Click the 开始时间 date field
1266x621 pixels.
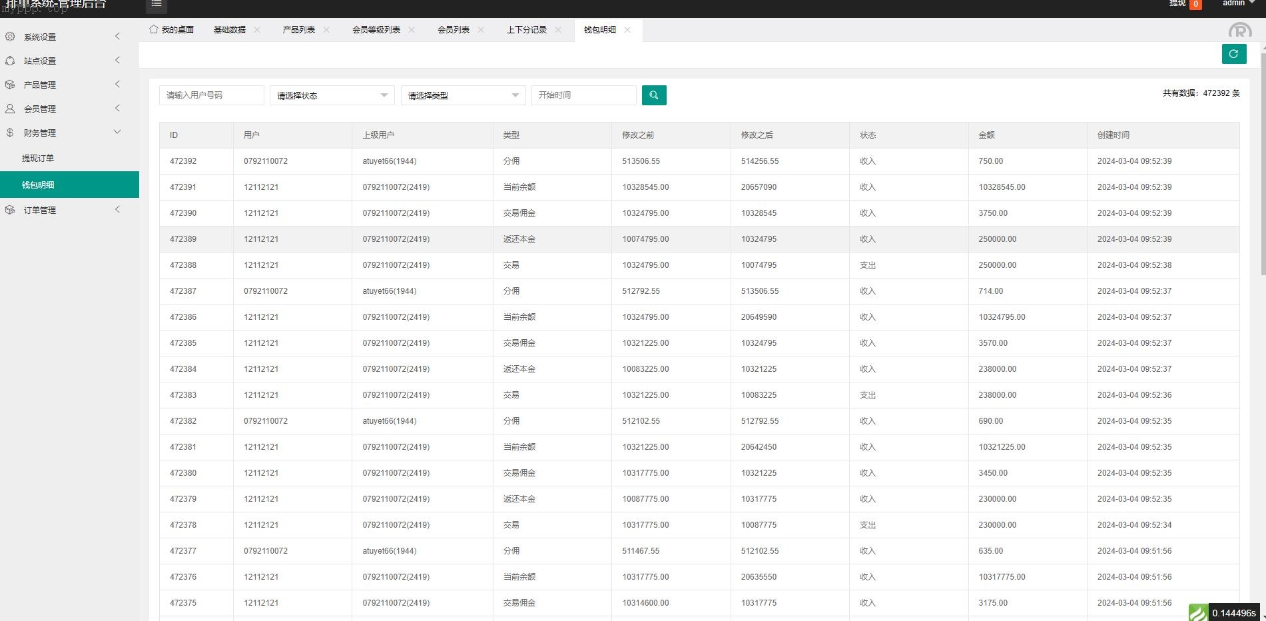tap(583, 95)
